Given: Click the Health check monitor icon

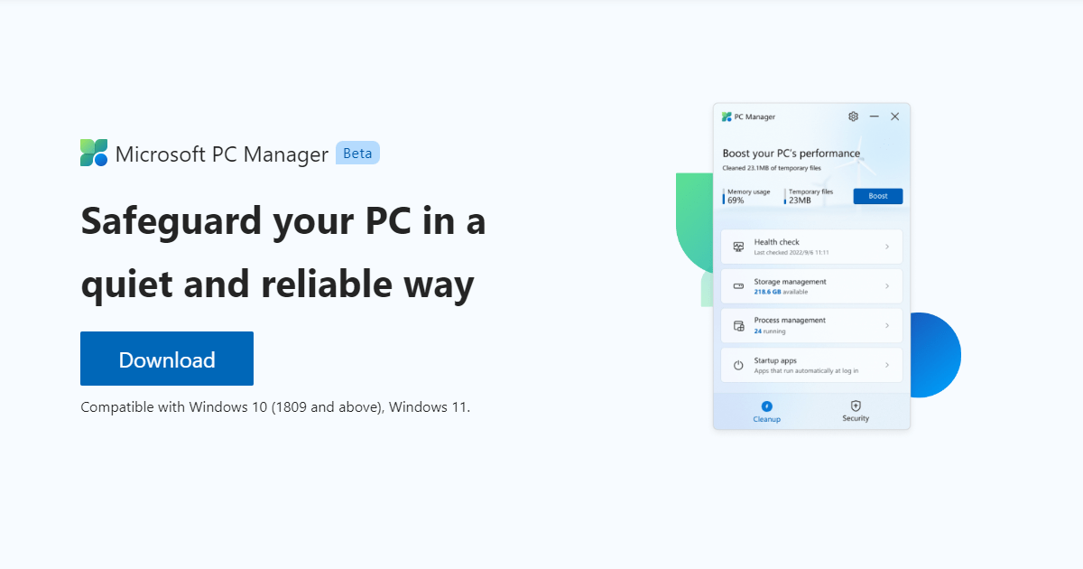Looking at the screenshot, I should coord(738,247).
